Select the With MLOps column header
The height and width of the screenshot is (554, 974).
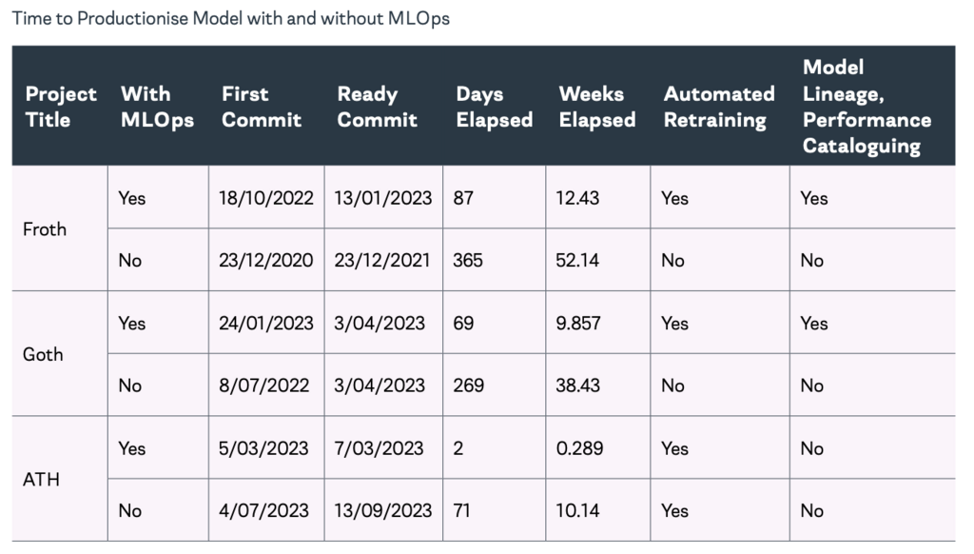158,107
